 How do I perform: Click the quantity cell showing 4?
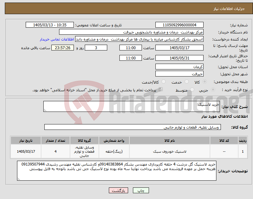click(x=56, y=151)
